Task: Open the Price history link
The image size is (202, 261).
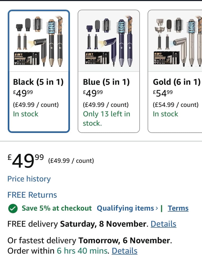Action: click(x=29, y=179)
